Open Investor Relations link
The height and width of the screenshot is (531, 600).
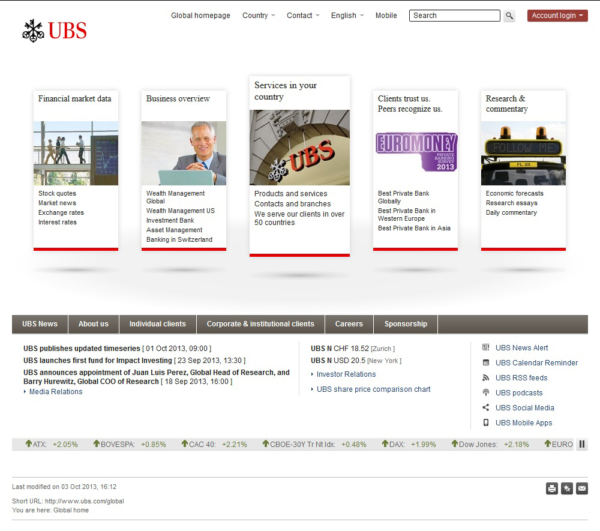pos(346,374)
